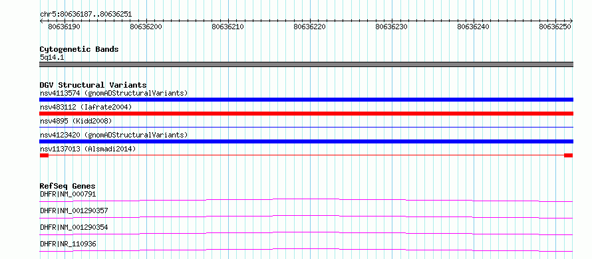Click ruler position 80636200
This screenshot has height=259, width=592.
(x=146, y=27)
